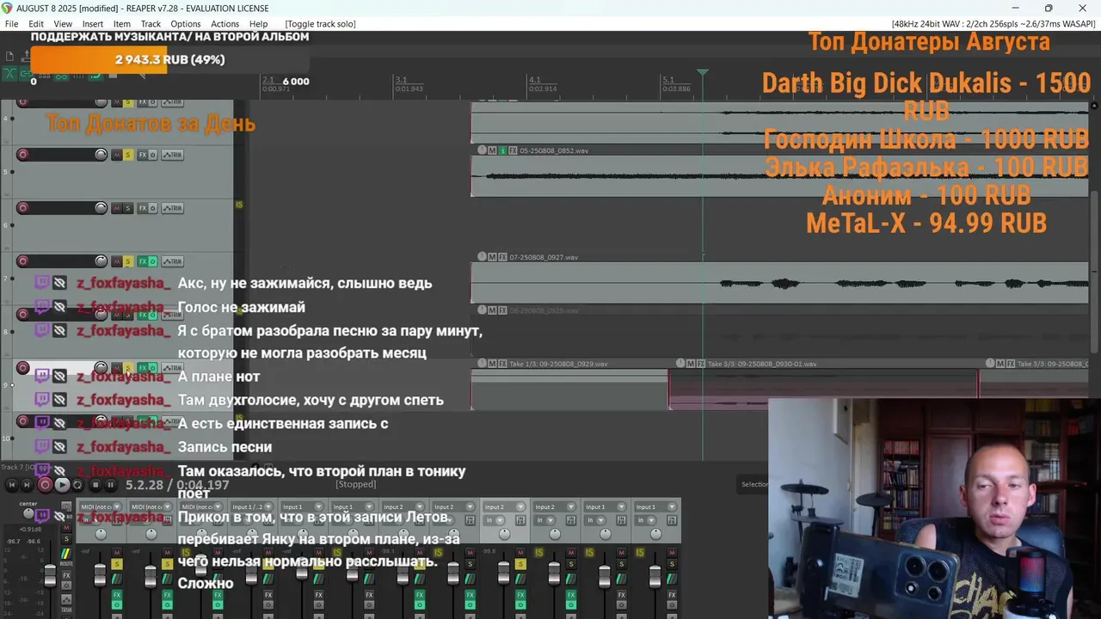Toggle the transport repeat loop button
1101x619 pixels.
point(77,485)
